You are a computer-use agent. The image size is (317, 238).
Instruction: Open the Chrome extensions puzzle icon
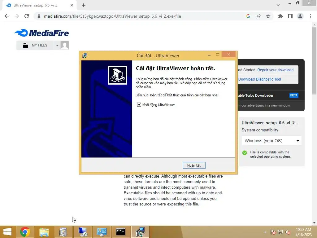[280, 16]
